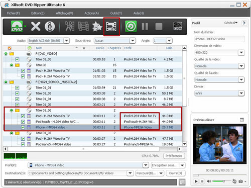Start ripping with the green convert icon
This screenshot has width=251, height=188.
(131, 26)
